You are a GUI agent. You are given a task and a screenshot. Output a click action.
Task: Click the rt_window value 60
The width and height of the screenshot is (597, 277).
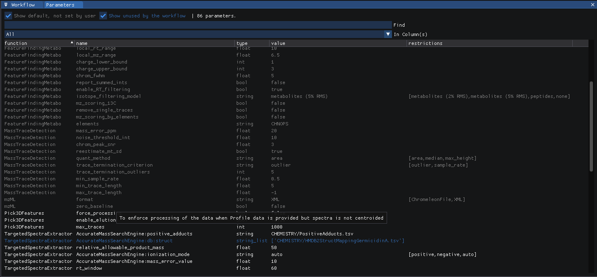pyautogui.click(x=274, y=268)
